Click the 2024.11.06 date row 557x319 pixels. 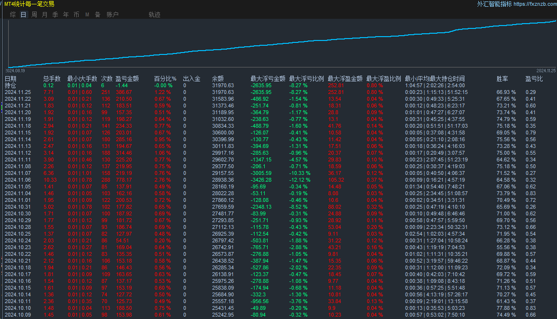coord(18,180)
